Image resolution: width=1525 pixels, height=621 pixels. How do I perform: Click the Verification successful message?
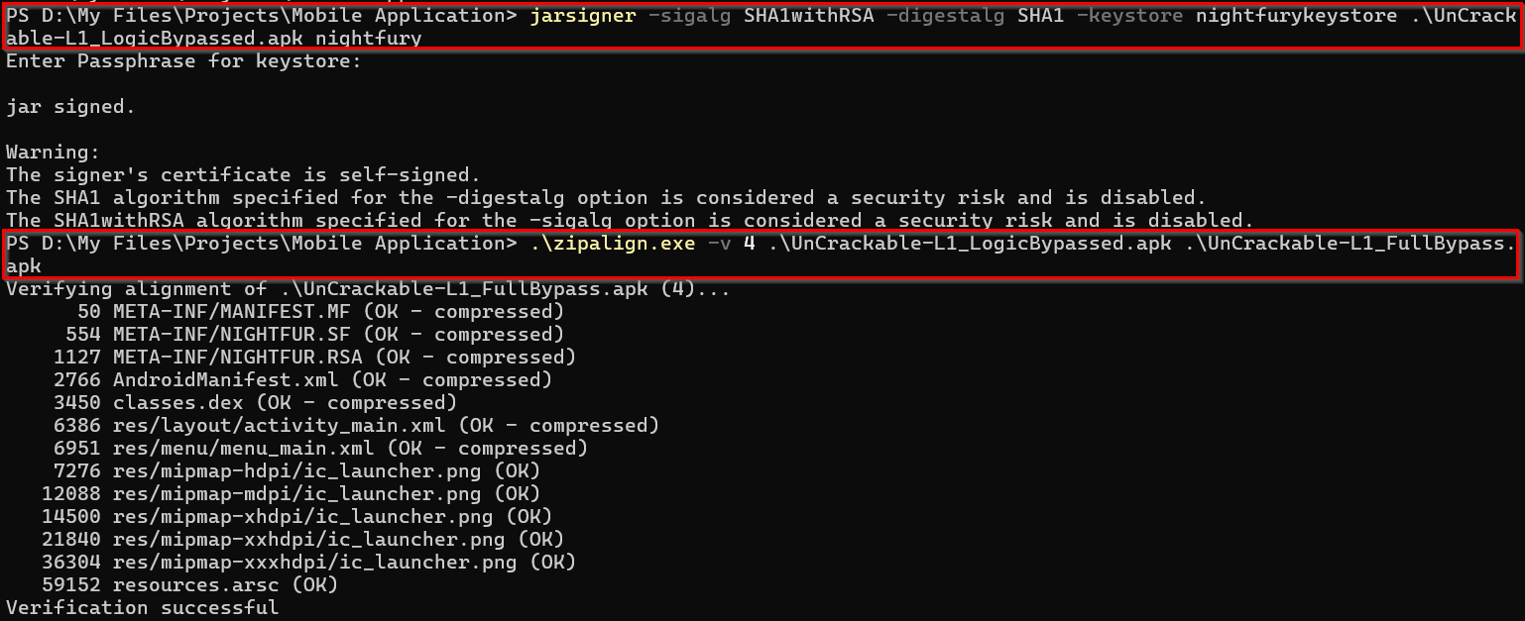[x=142, y=607]
